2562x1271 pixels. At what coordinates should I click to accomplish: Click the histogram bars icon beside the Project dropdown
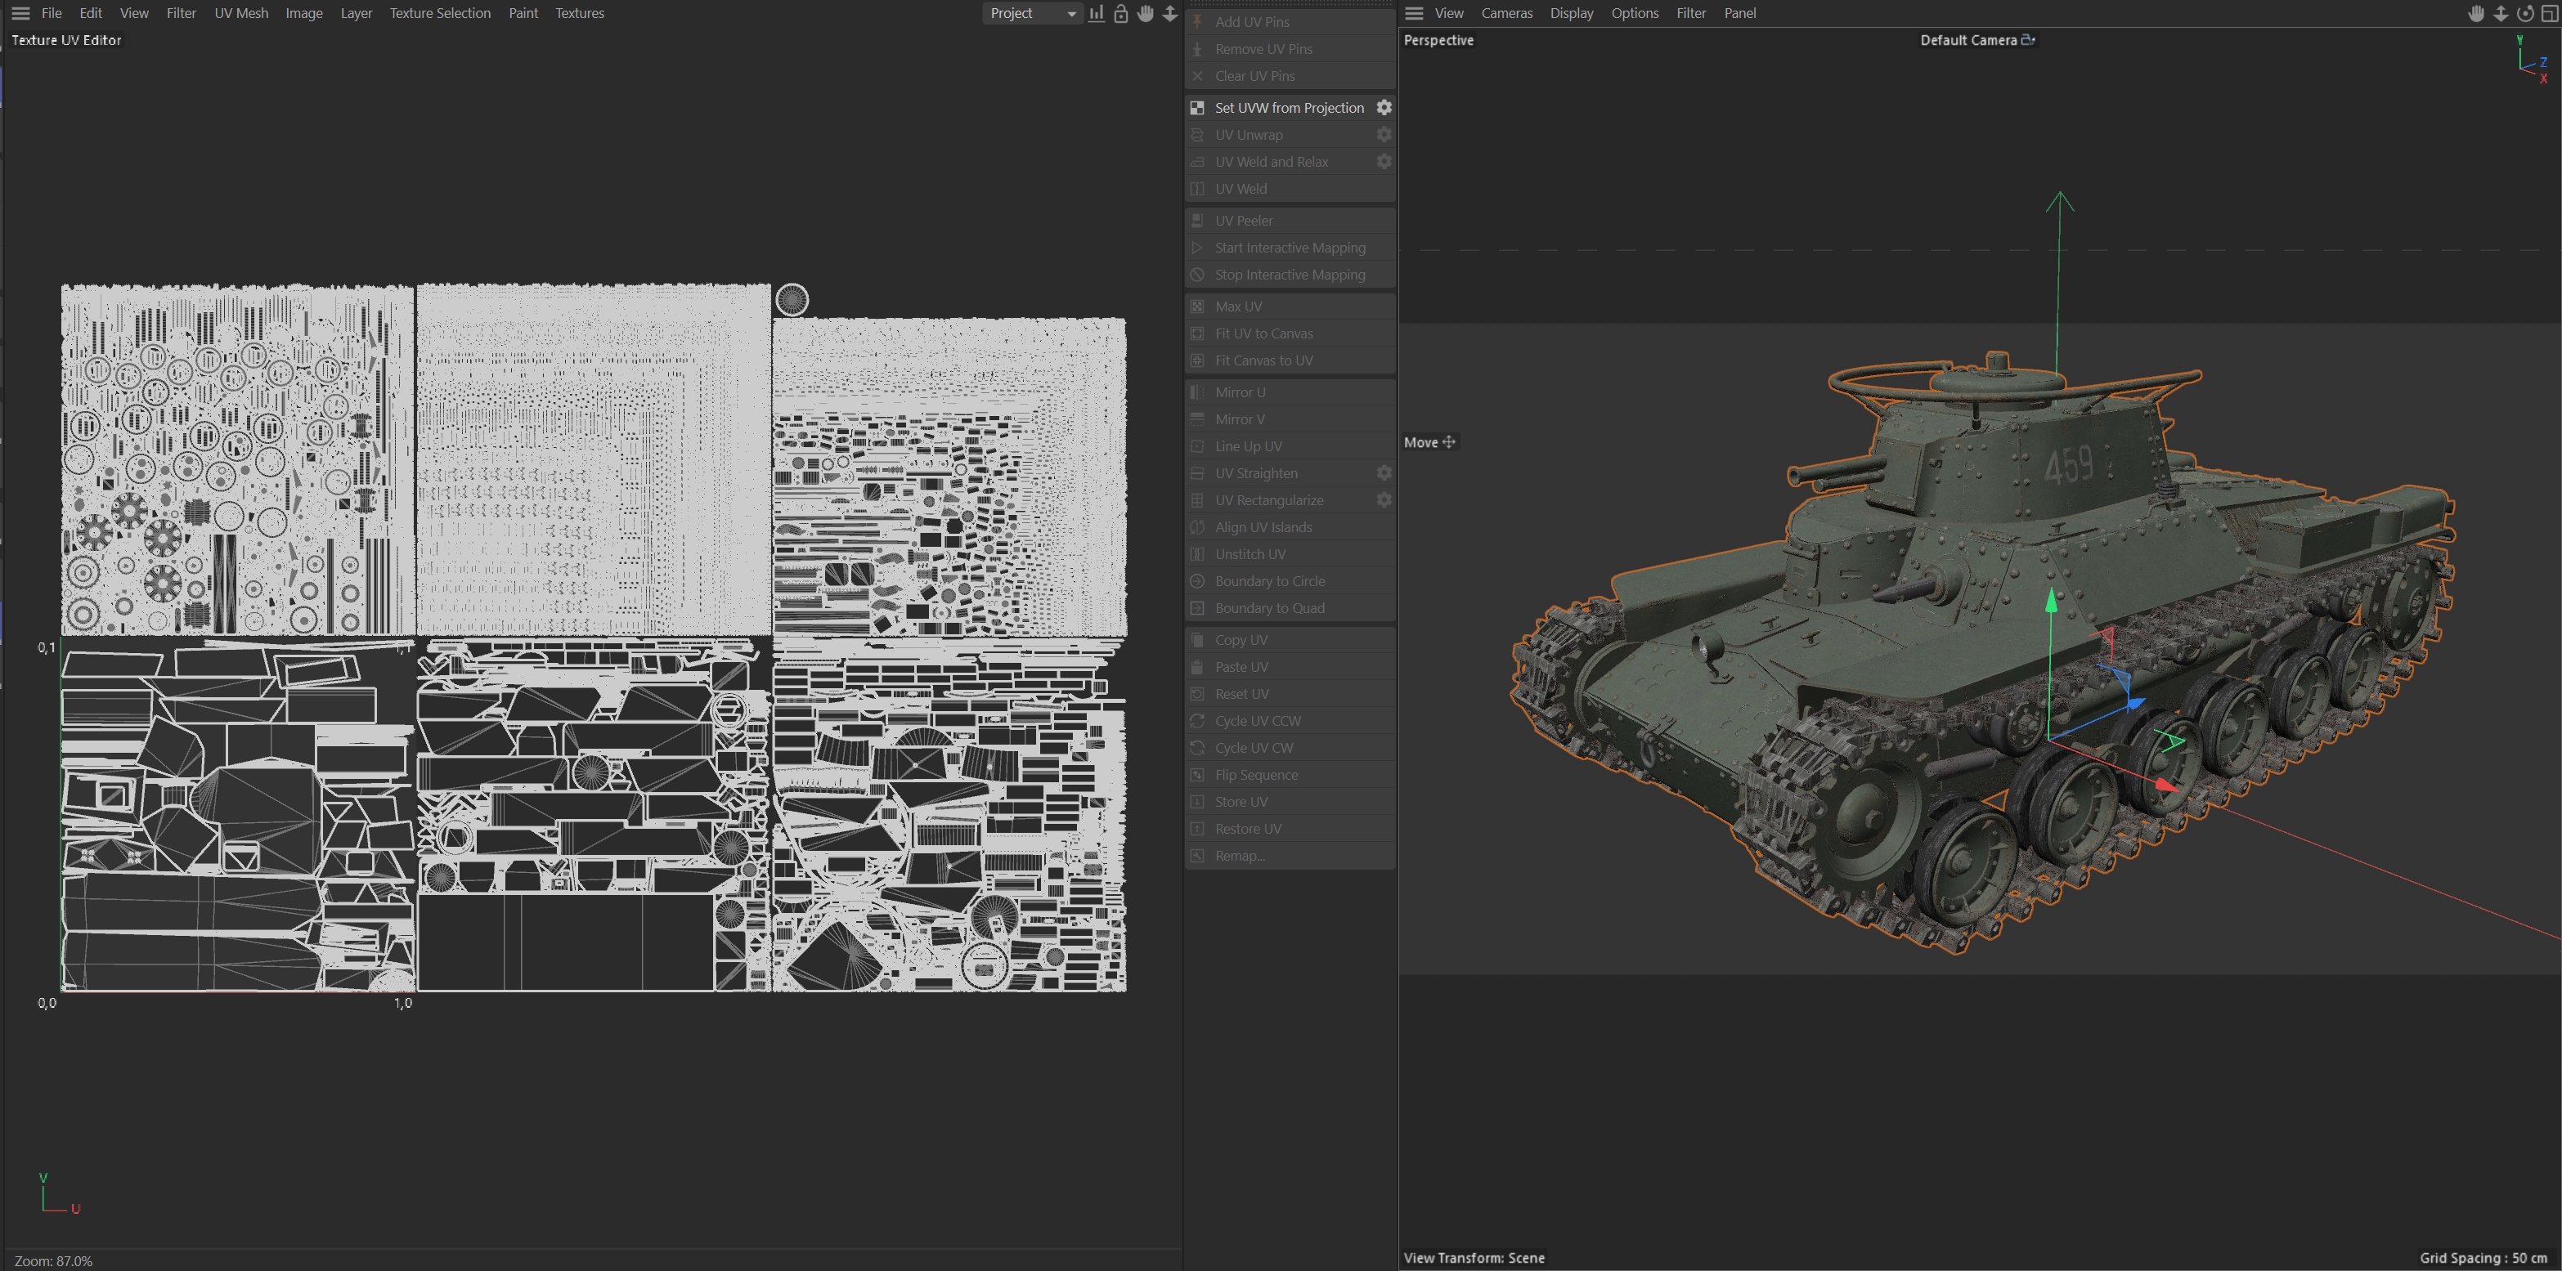[1096, 13]
